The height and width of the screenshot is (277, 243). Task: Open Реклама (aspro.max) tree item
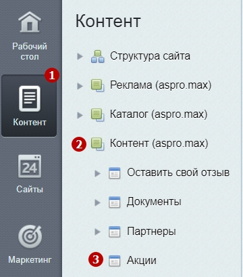click(161, 85)
